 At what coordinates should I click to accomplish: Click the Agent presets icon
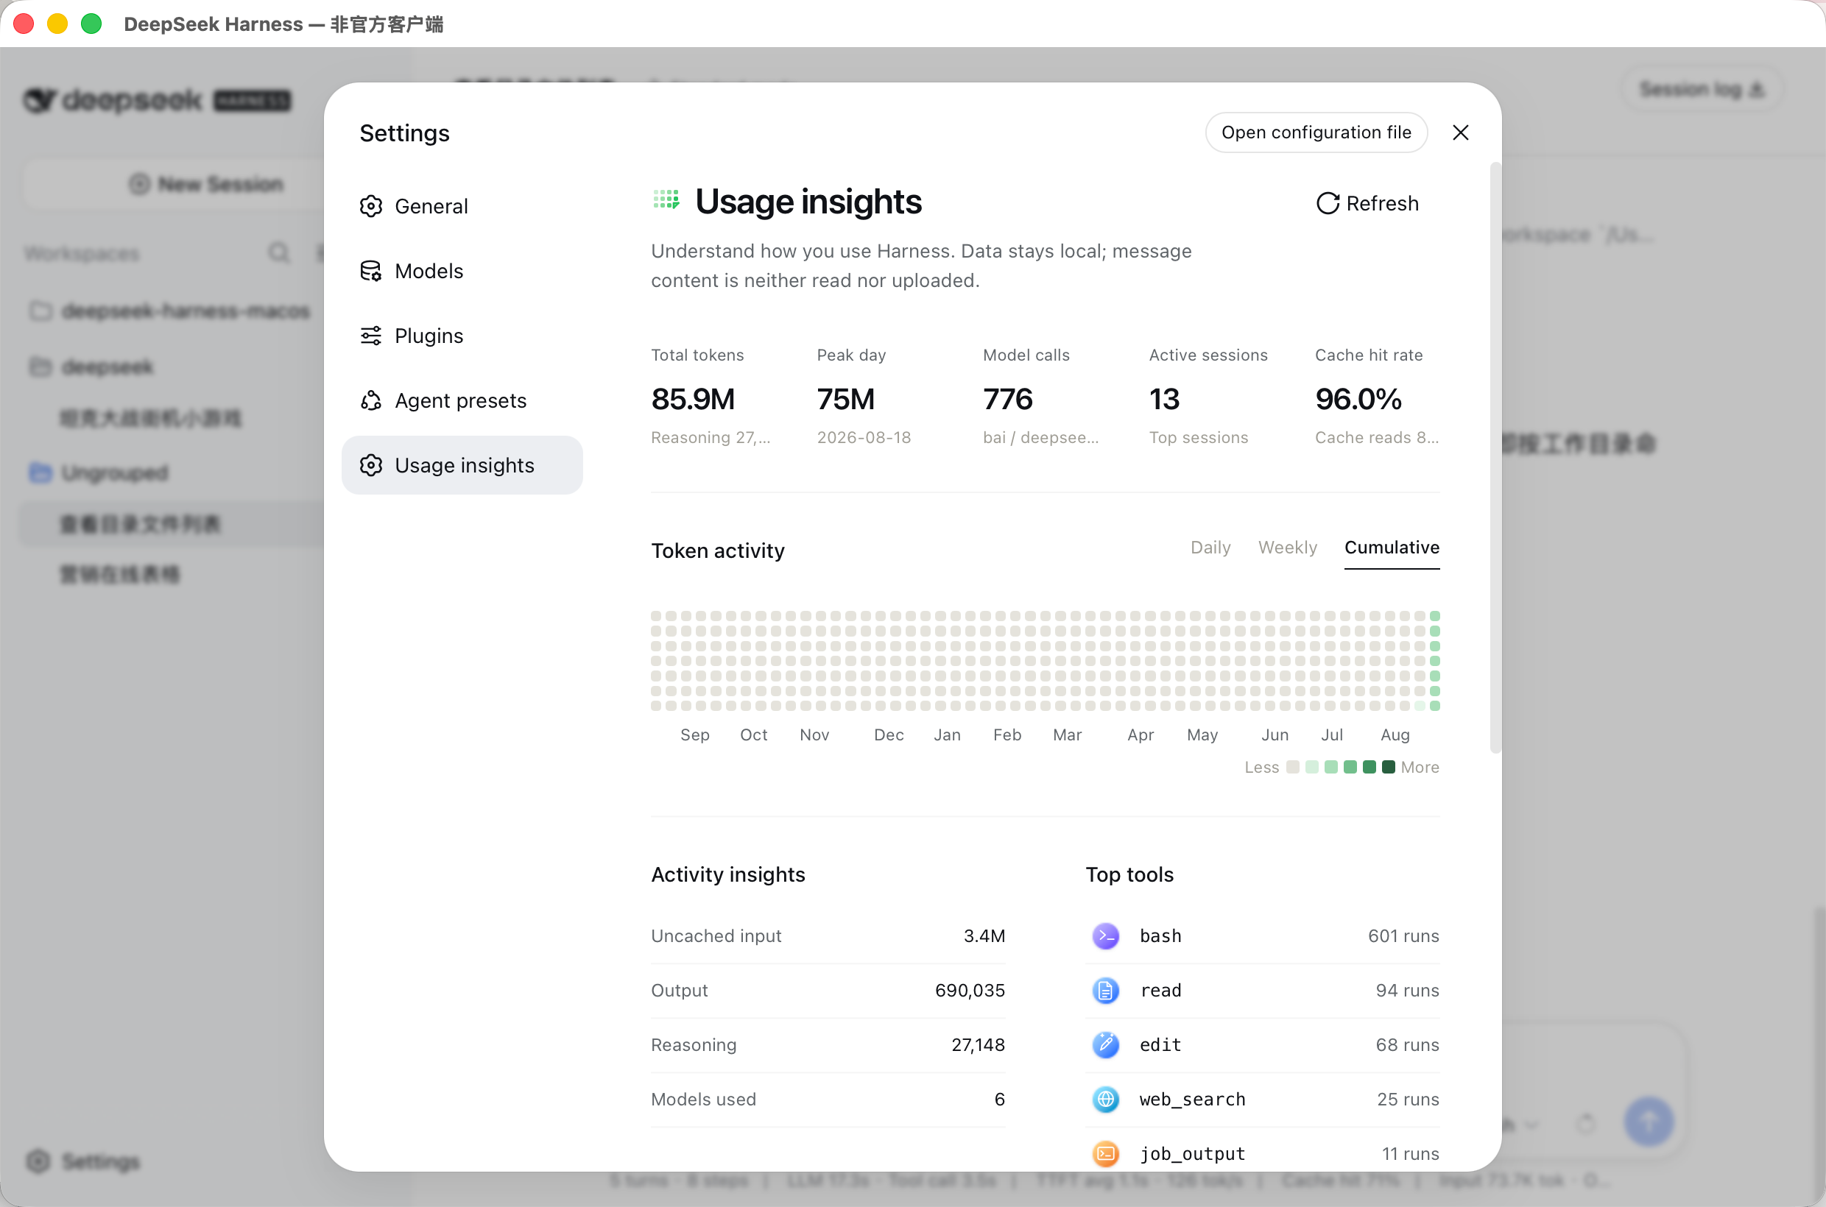click(x=371, y=400)
